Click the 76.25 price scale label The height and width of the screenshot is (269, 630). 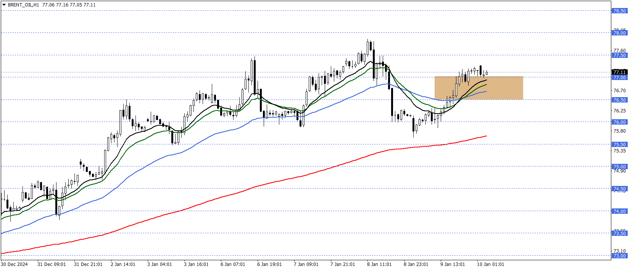pyautogui.click(x=619, y=110)
